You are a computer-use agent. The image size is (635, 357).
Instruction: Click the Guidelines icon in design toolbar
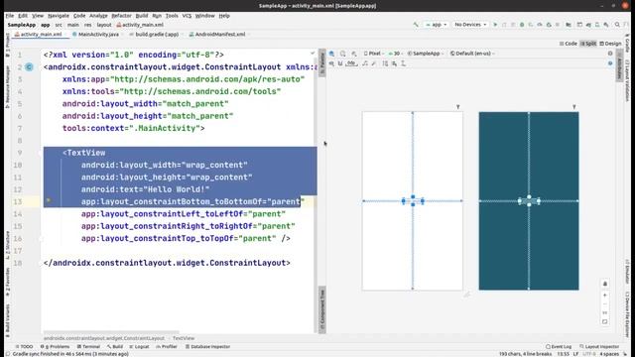(404, 63)
